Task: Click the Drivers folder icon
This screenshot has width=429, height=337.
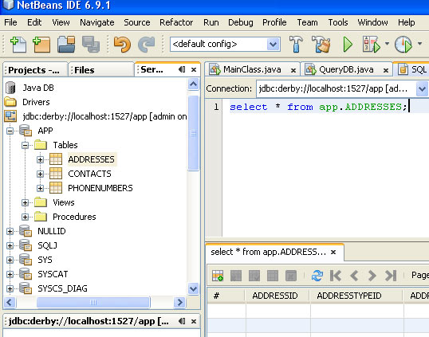Action: (x=10, y=102)
